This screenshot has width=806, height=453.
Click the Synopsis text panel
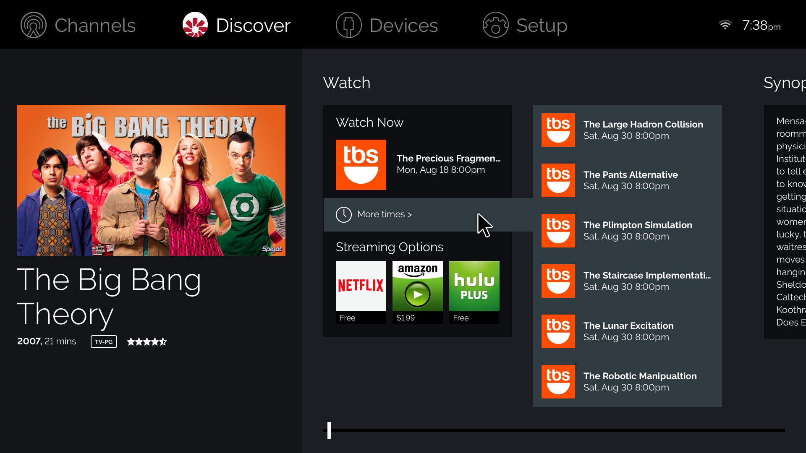785,222
